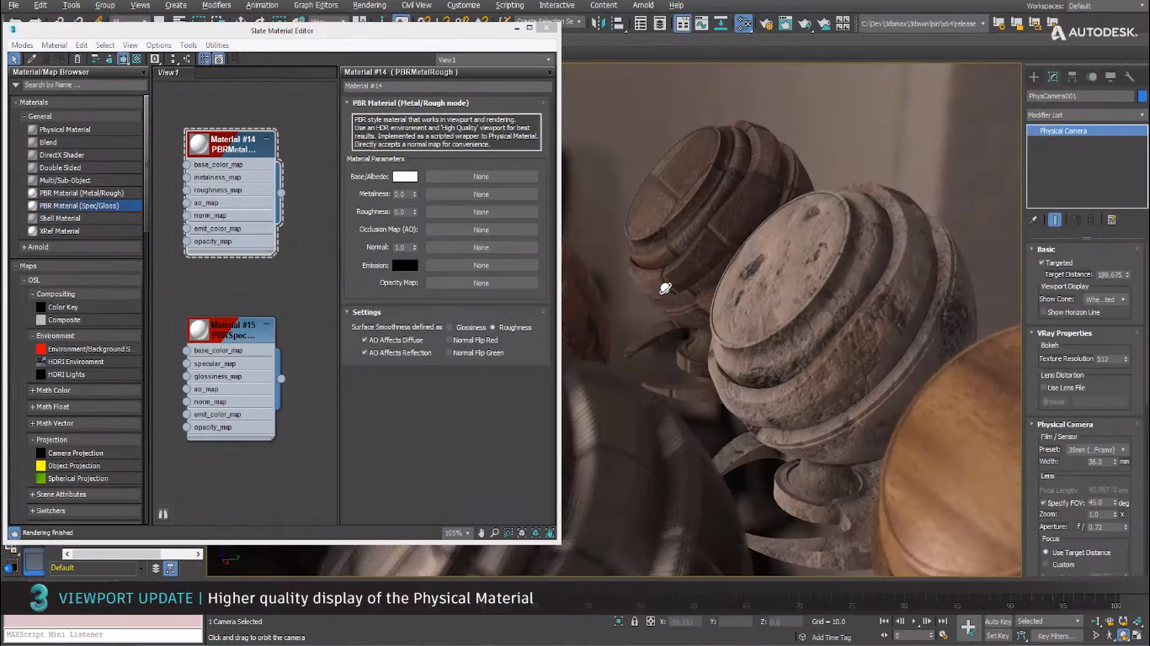Toggle Show Background in Preview icon
The height and width of the screenshot is (646, 1150).
coord(136,59)
